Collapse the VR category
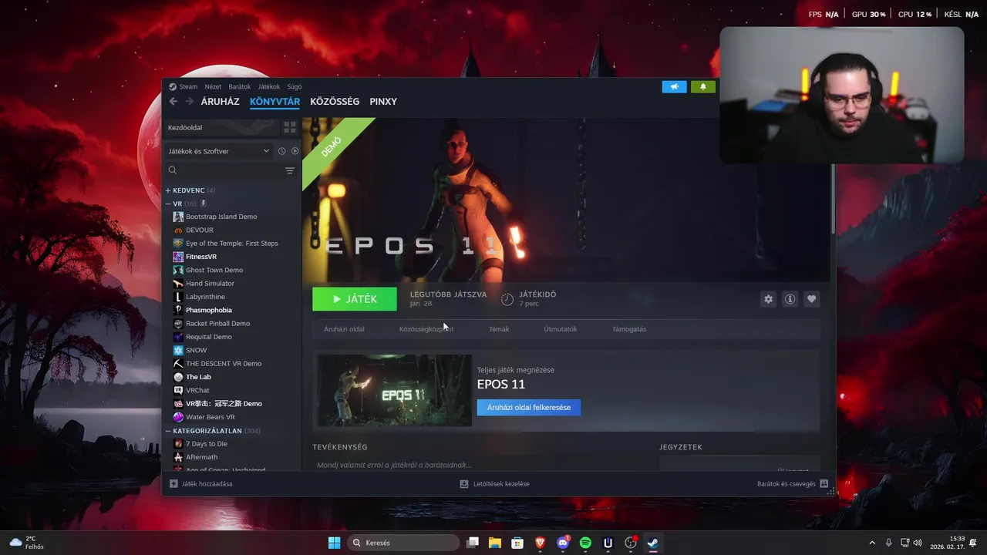987x555 pixels. click(177, 203)
